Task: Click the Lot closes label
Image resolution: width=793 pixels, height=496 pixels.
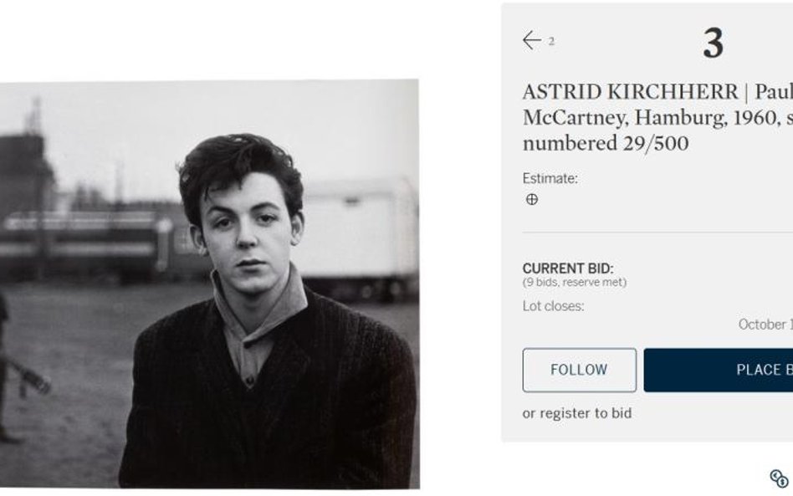Action: [x=553, y=306]
